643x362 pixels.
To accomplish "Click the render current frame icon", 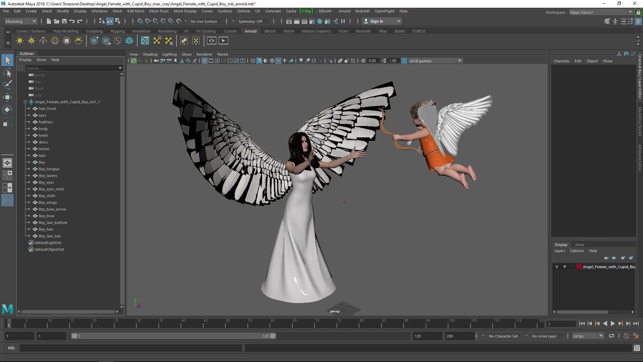I will [x=297, y=21].
